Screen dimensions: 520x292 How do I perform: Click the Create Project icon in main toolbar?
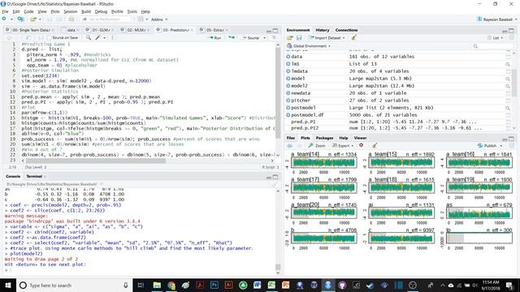[x=20, y=19]
